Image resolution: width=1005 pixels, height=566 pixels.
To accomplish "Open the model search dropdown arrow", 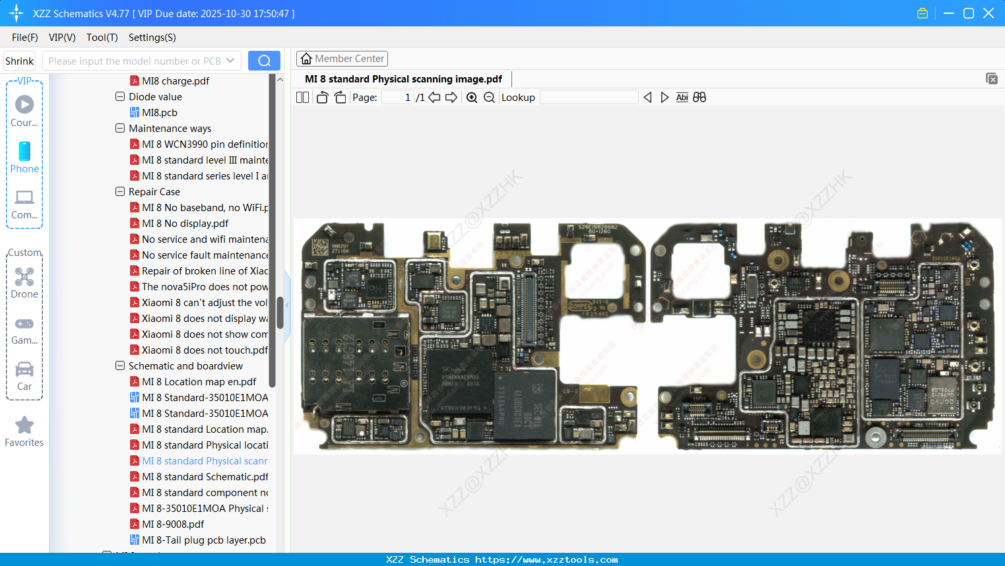I will pos(230,60).
